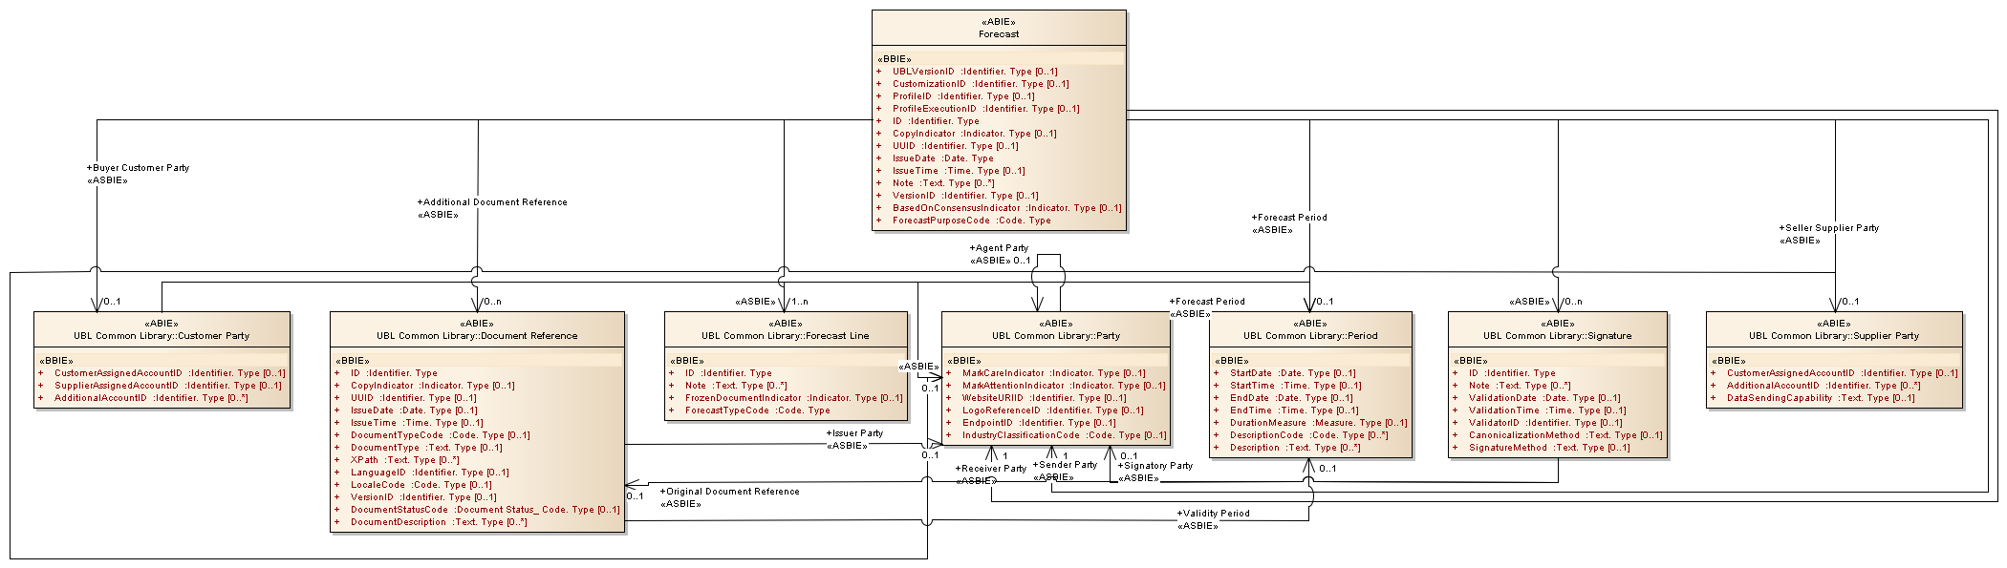Select the Document Reference class title
This screenshot has width=2007, height=568.
[477, 336]
